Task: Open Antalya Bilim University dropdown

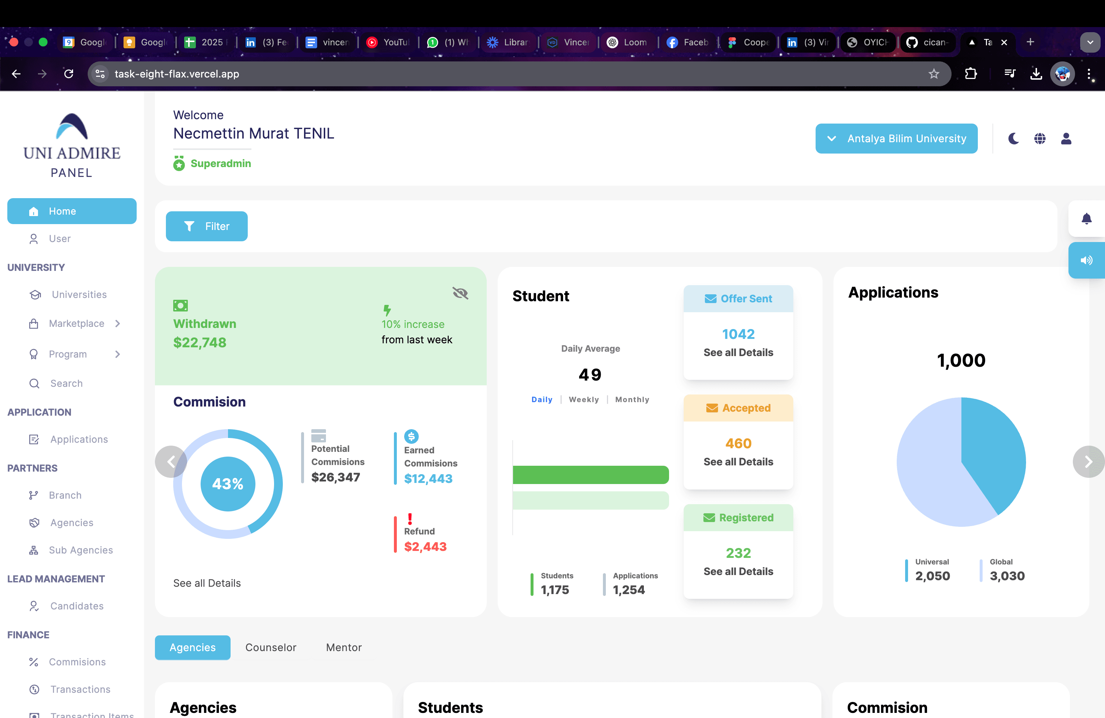Action: pyautogui.click(x=897, y=139)
